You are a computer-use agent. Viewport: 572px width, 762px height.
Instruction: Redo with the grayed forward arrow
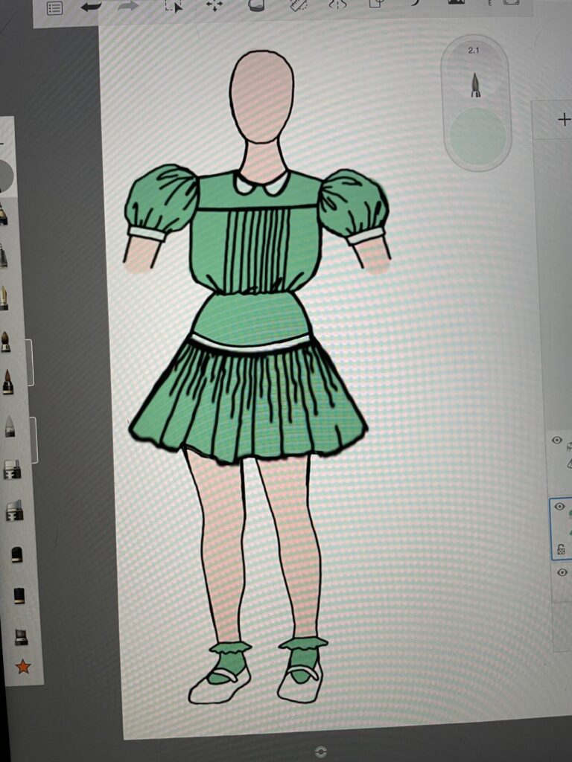127,6
